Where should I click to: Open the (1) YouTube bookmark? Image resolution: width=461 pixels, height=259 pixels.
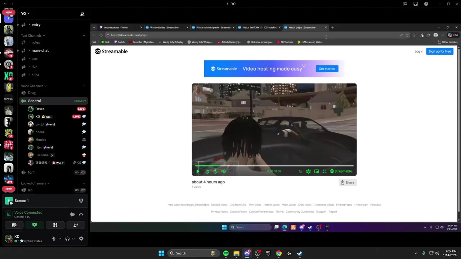[x=285, y=42]
